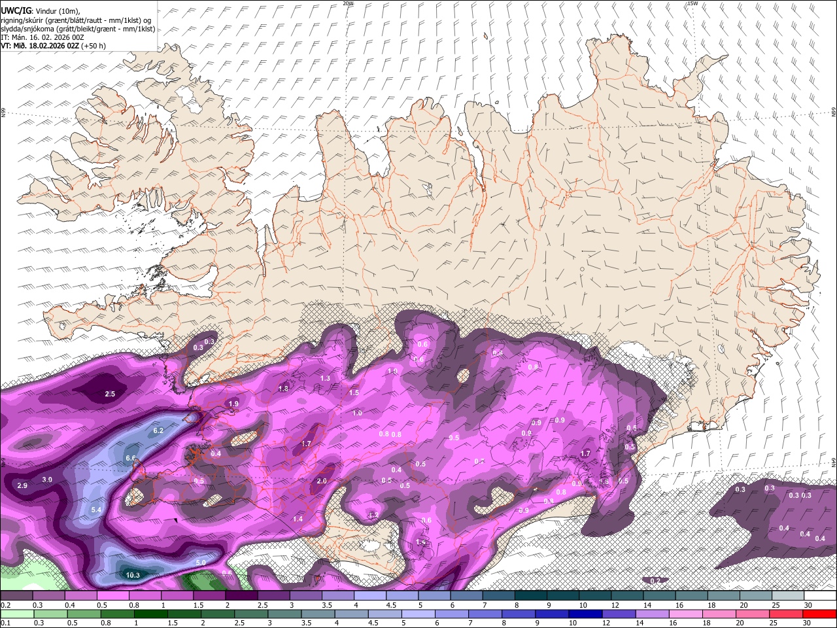Click the '4.5' label in the upper legend row
This screenshot has height=628, width=837.
[x=391, y=605]
